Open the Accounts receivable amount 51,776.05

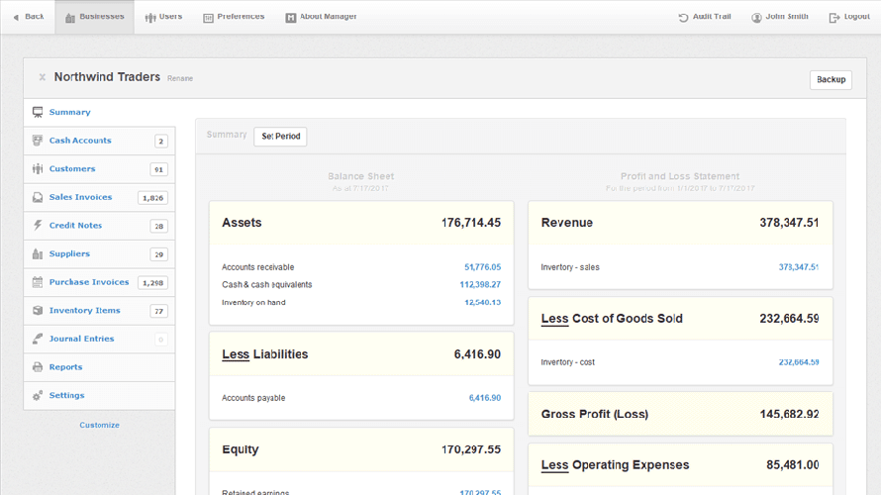[482, 267]
